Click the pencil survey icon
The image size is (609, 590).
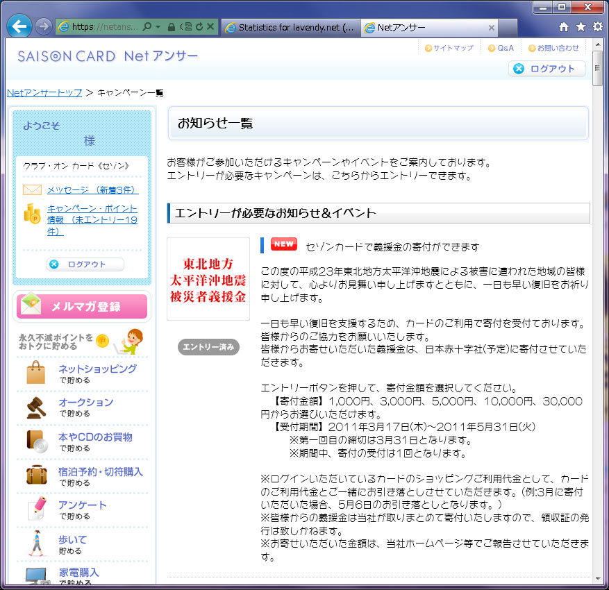[37, 508]
